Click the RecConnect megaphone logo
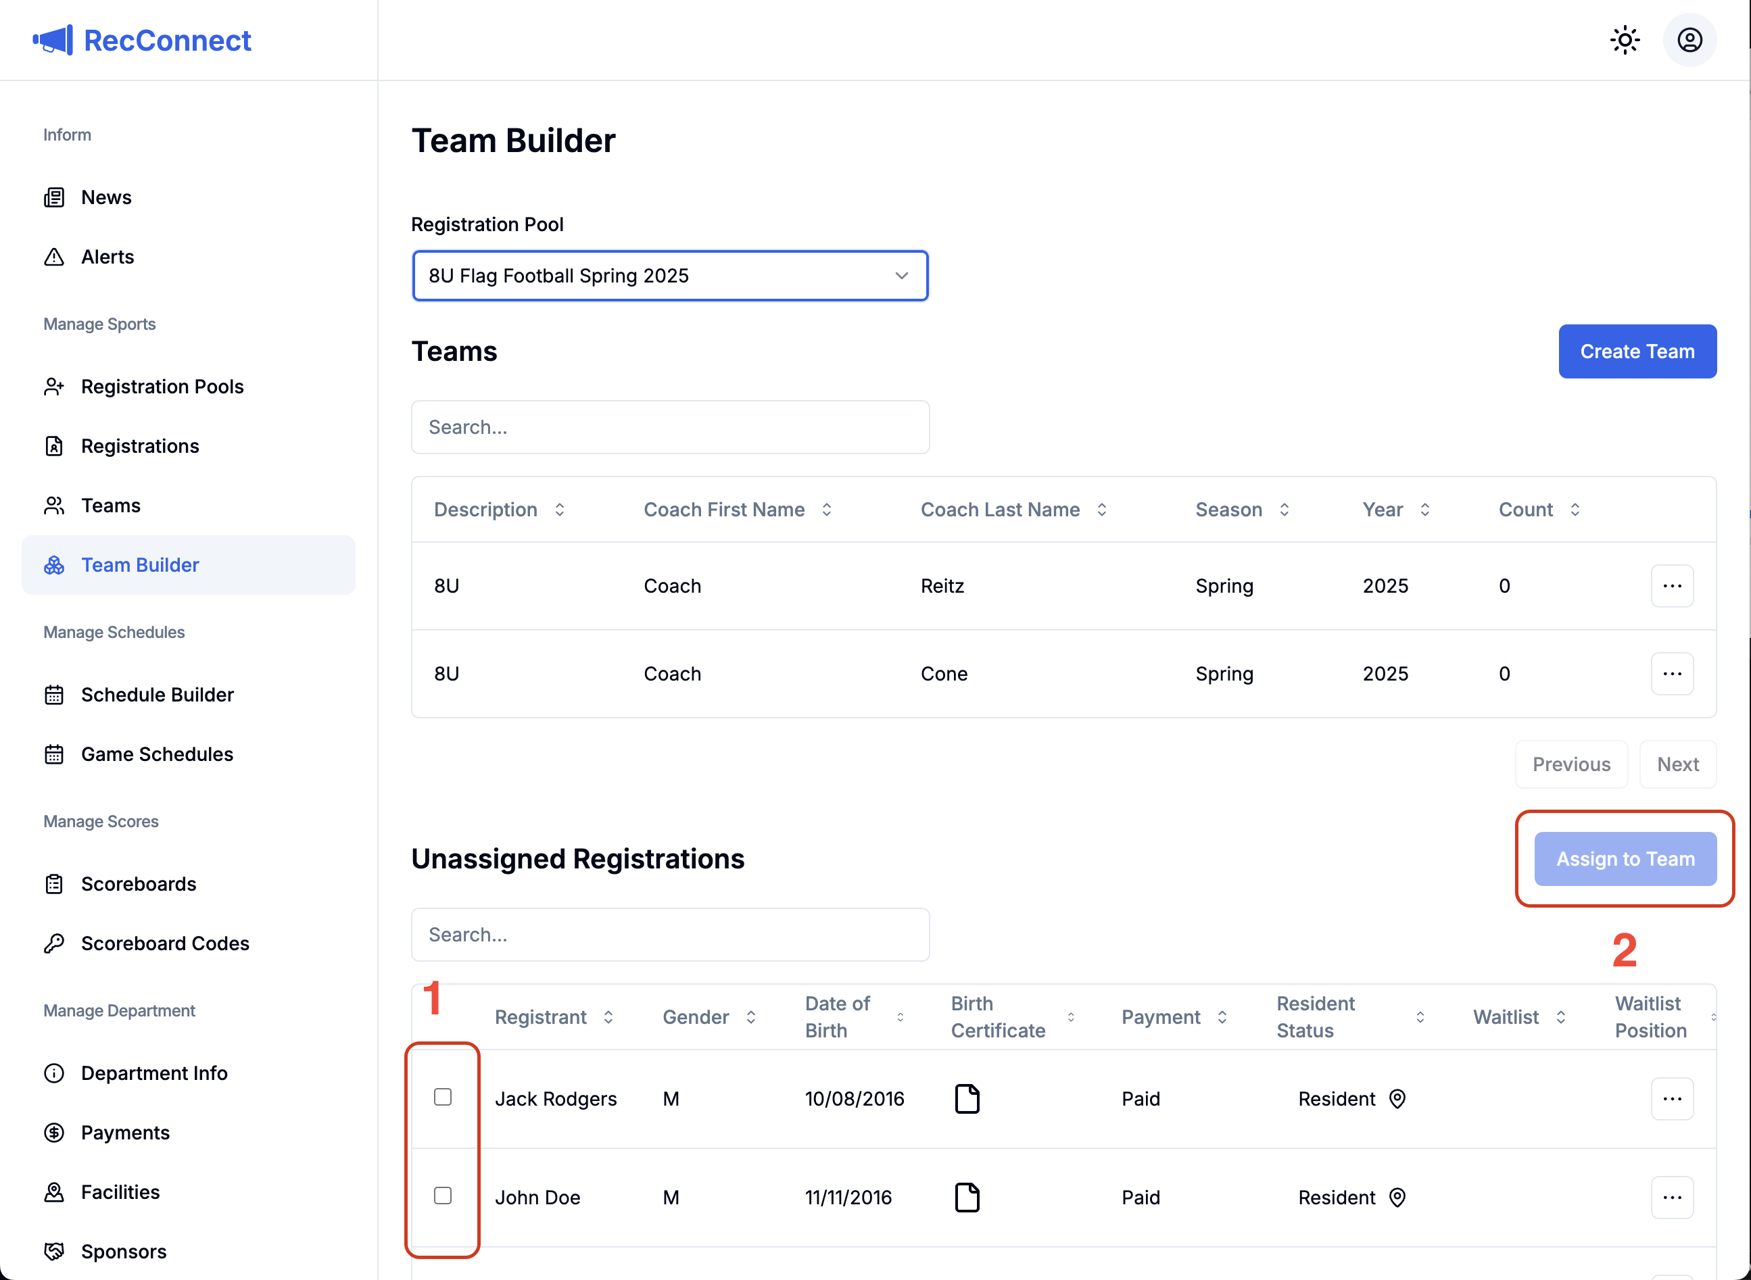Image resolution: width=1751 pixels, height=1280 pixels. (53, 41)
